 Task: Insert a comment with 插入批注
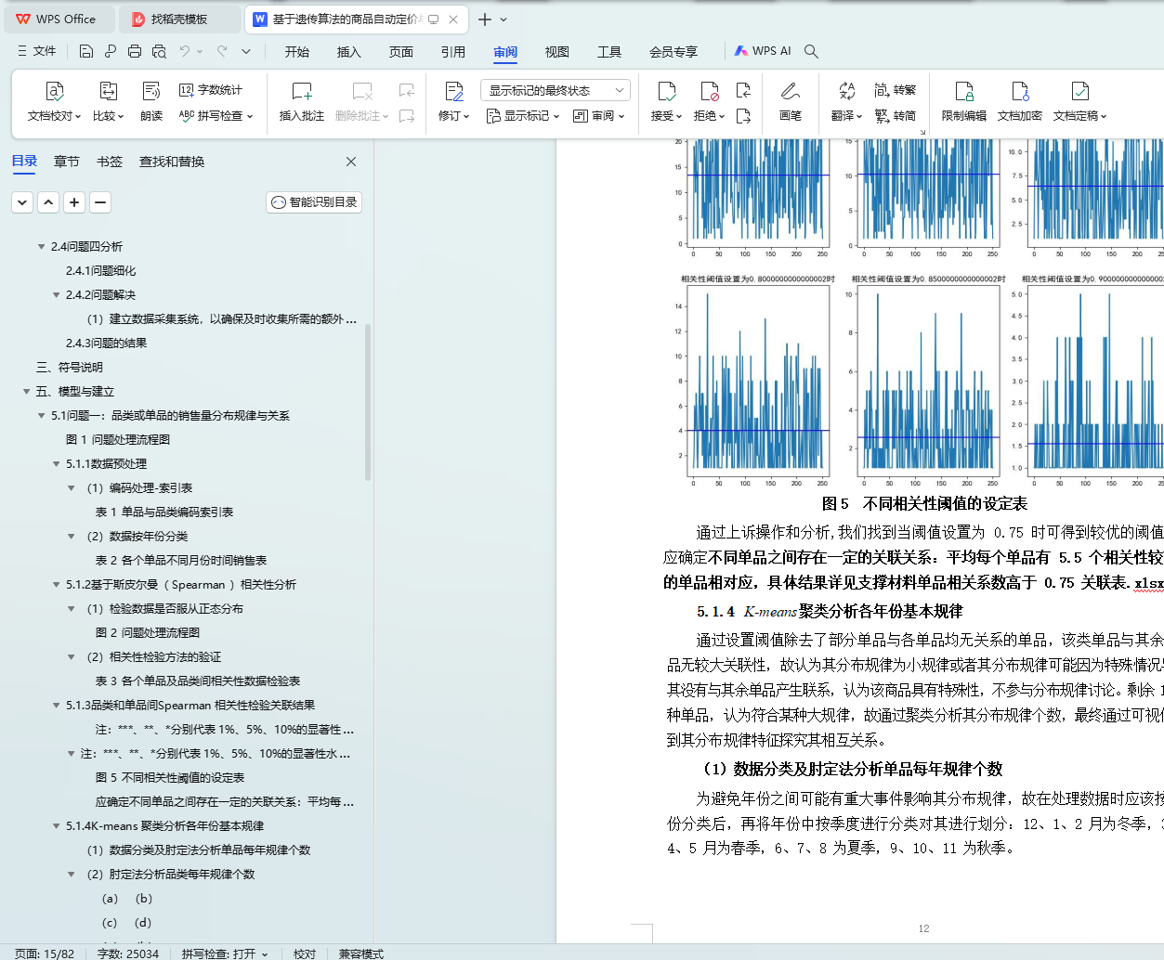point(302,102)
